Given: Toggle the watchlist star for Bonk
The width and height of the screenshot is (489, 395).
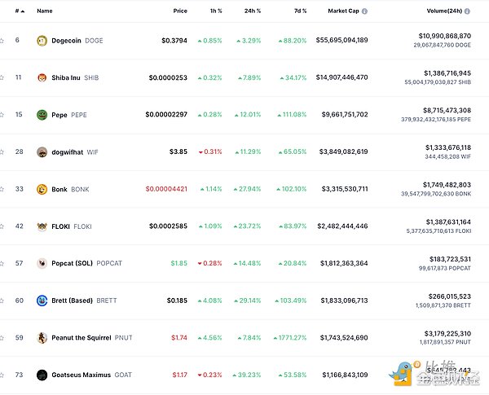Looking at the screenshot, I should 2,189.
